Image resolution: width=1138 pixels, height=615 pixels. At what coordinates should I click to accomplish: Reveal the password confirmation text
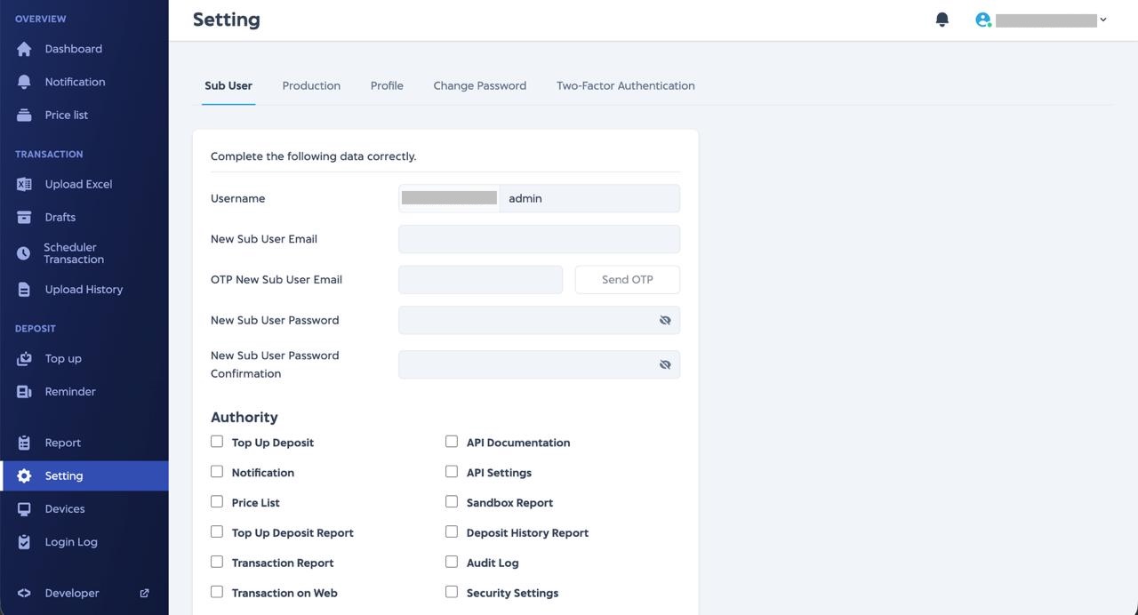(x=665, y=364)
